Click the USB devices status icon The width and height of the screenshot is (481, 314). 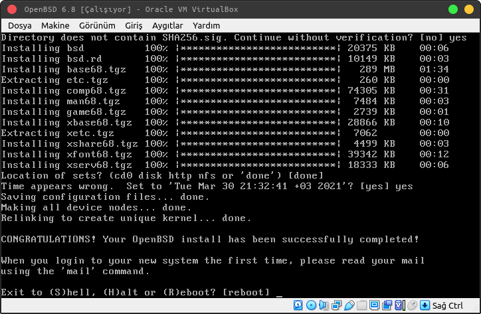pyautogui.click(x=349, y=305)
